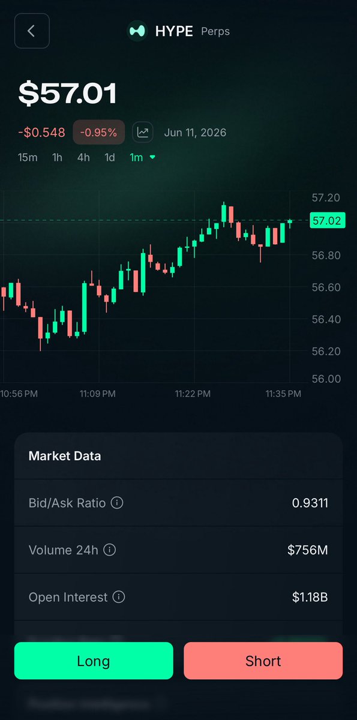Tap the HYPE token logo icon

click(x=137, y=31)
